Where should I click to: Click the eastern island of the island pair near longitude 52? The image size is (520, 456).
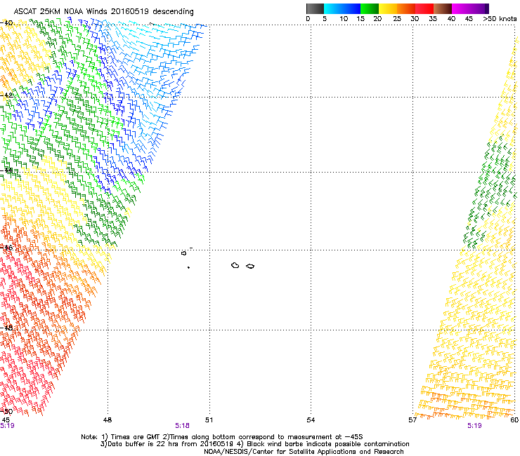point(250,267)
